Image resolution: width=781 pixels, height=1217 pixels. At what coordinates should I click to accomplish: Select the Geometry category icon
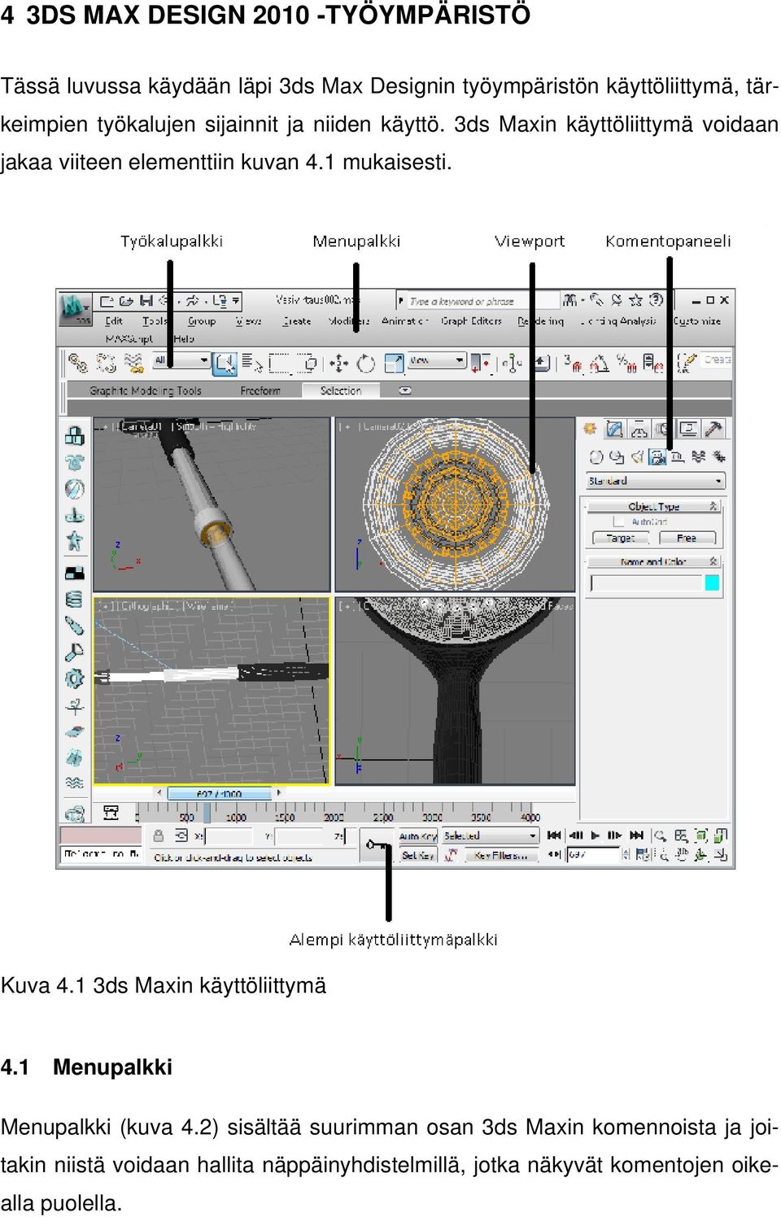point(596,457)
